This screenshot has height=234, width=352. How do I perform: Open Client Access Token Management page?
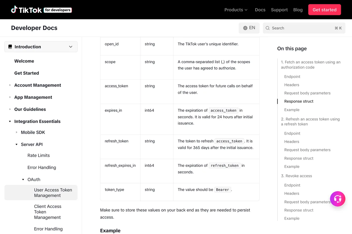[48, 212]
